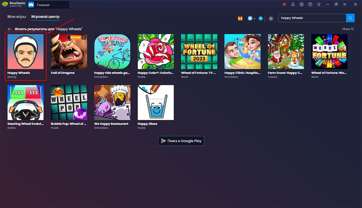The image size is (362, 208).
Task: Open the bell notifications icon
Action: coord(293,4)
